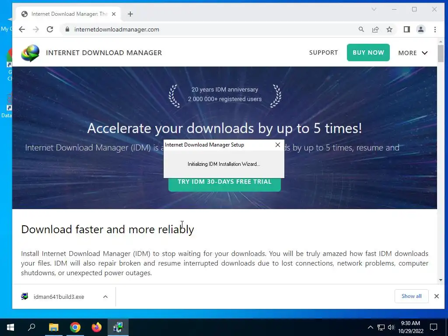Click the address bar URL
The image size is (448, 336).
click(x=116, y=29)
